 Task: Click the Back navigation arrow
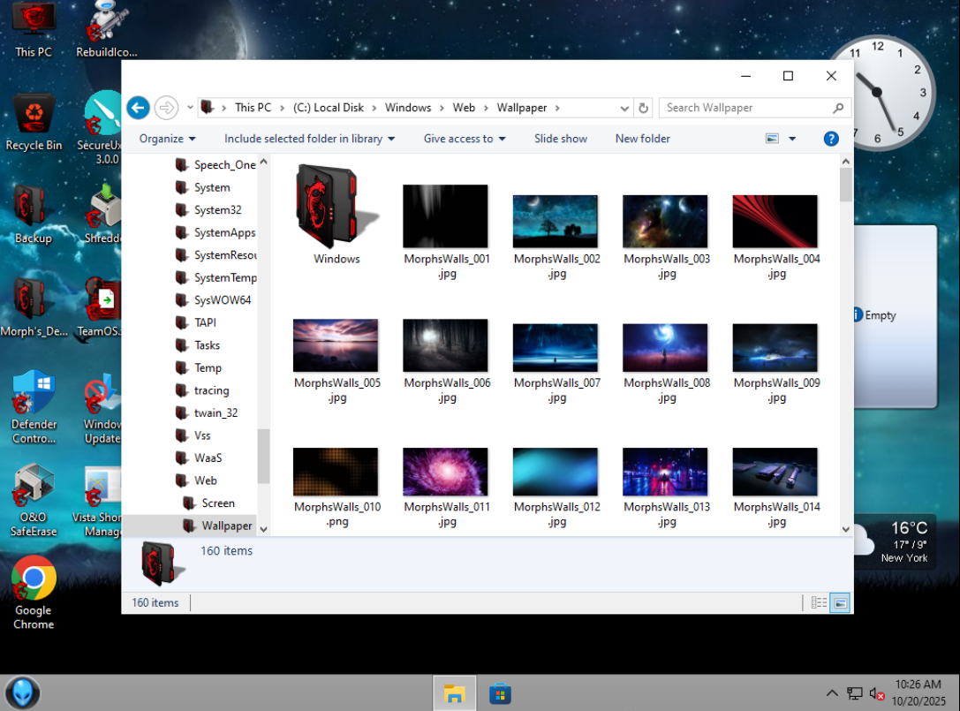click(x=138, y=108)
